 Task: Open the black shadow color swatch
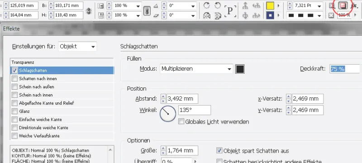(x=240, y=69)
